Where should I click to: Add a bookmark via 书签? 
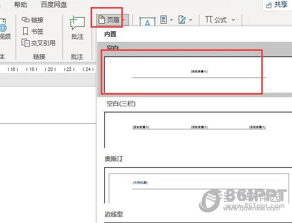[33, 31]
